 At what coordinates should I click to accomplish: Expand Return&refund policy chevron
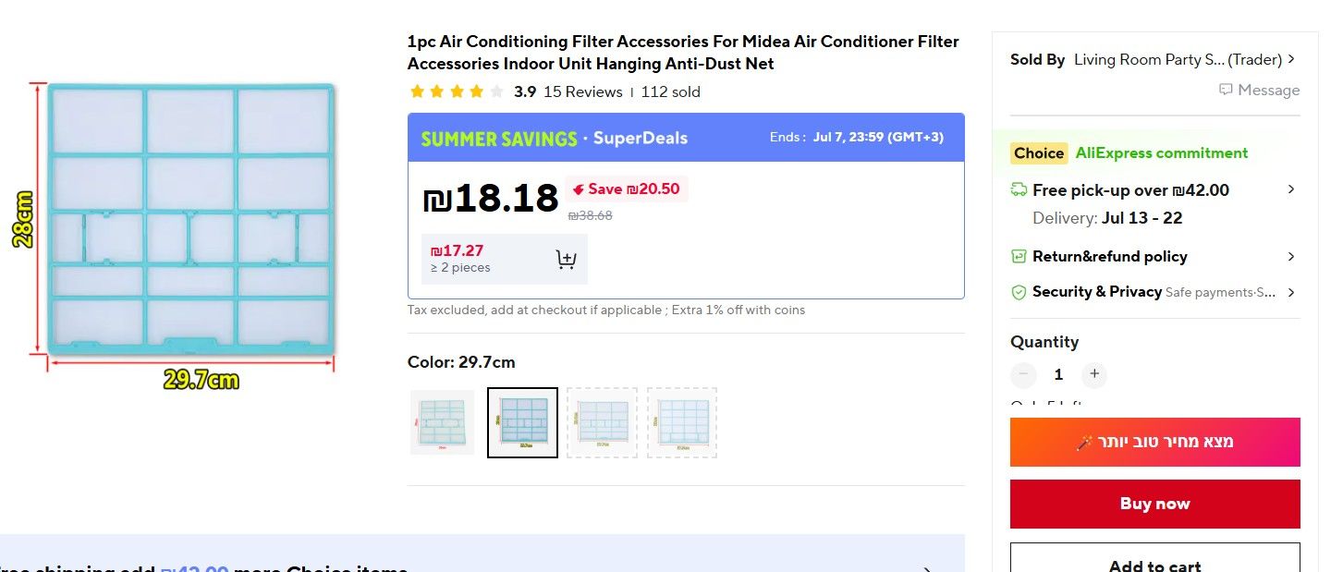(1291, 256)
